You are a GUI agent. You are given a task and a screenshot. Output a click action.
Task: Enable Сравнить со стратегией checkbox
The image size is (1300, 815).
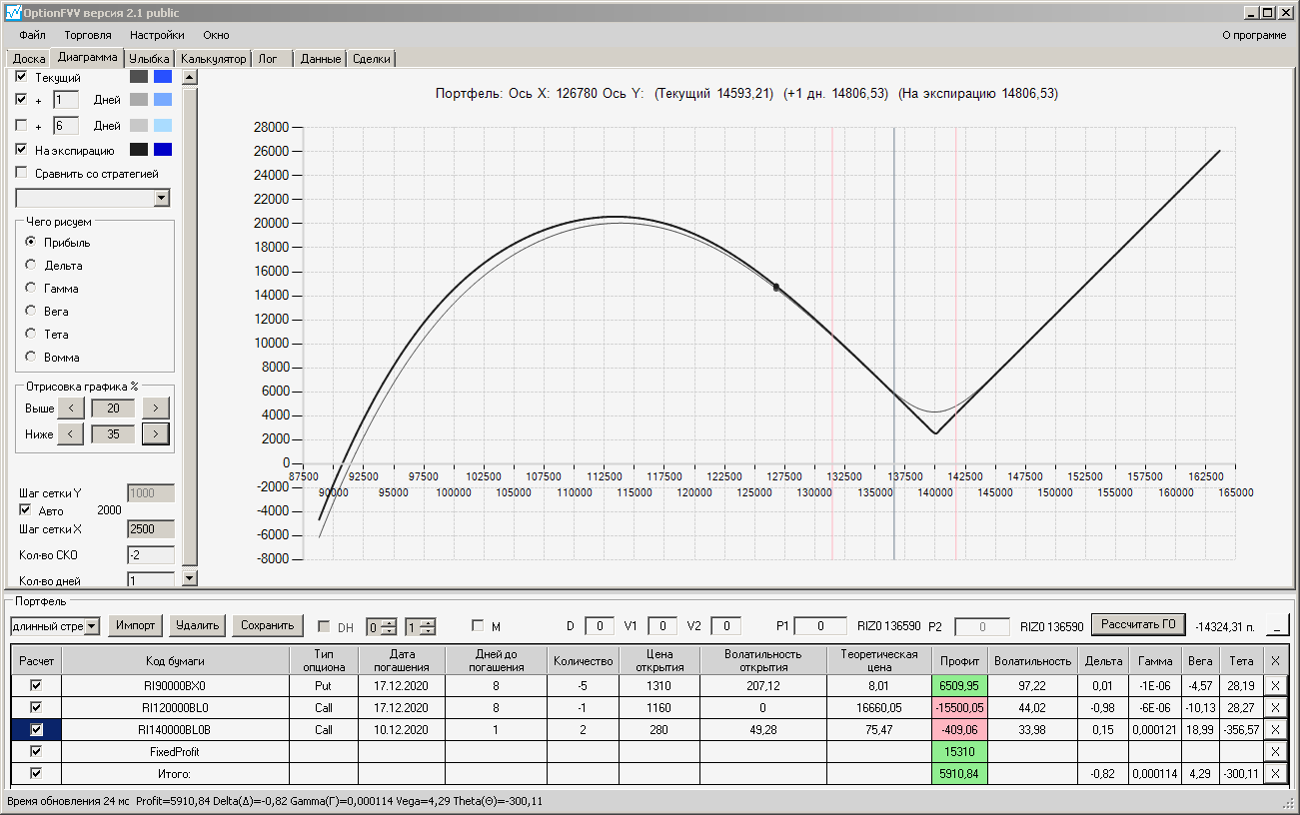tap(22, 173)
